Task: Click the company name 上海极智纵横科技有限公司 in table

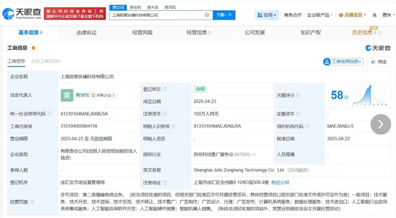Action: coord(87,76)
